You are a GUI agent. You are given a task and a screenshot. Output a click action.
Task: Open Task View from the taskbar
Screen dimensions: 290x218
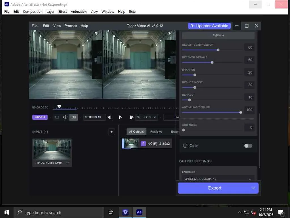click(111, 212)
